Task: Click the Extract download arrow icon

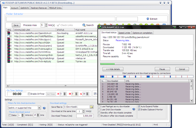Action: pos(148,19)
